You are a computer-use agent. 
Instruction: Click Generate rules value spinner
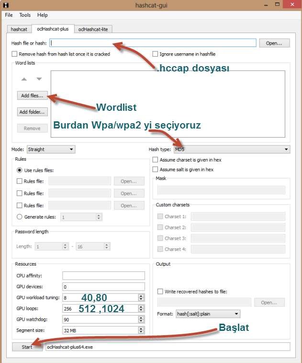pos(99,217)
